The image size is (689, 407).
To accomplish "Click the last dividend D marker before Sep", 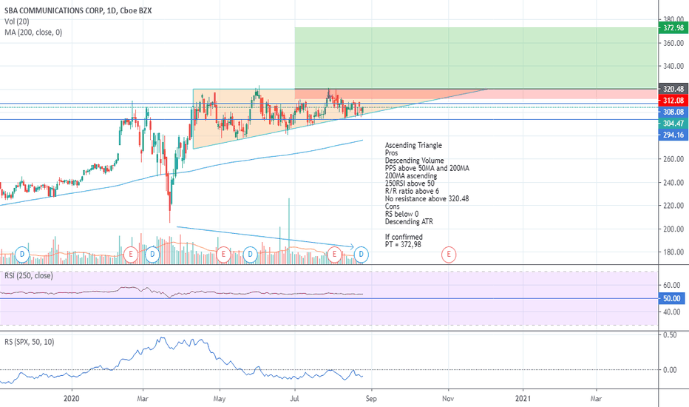I will coord(362,255).
